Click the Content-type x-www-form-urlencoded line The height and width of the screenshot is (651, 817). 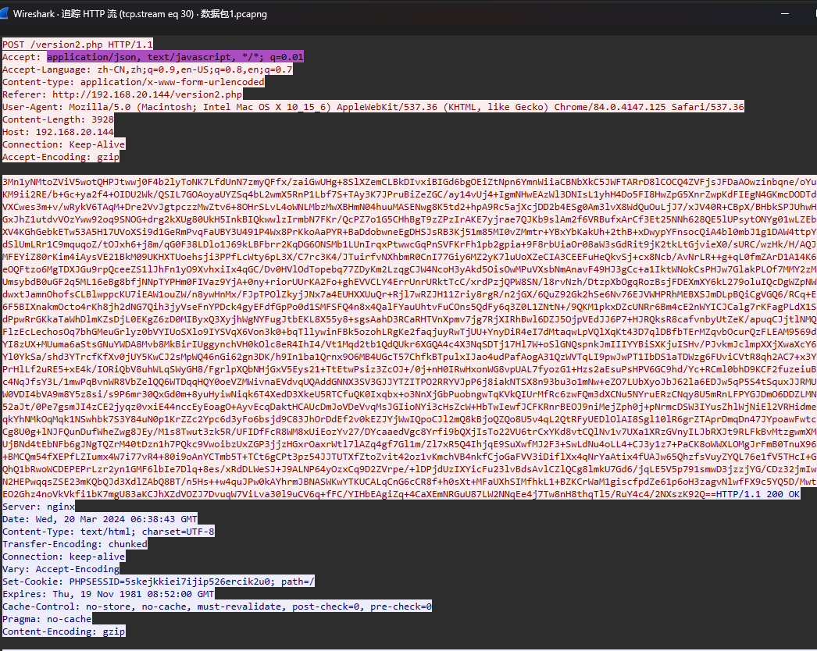pos(134,81)
